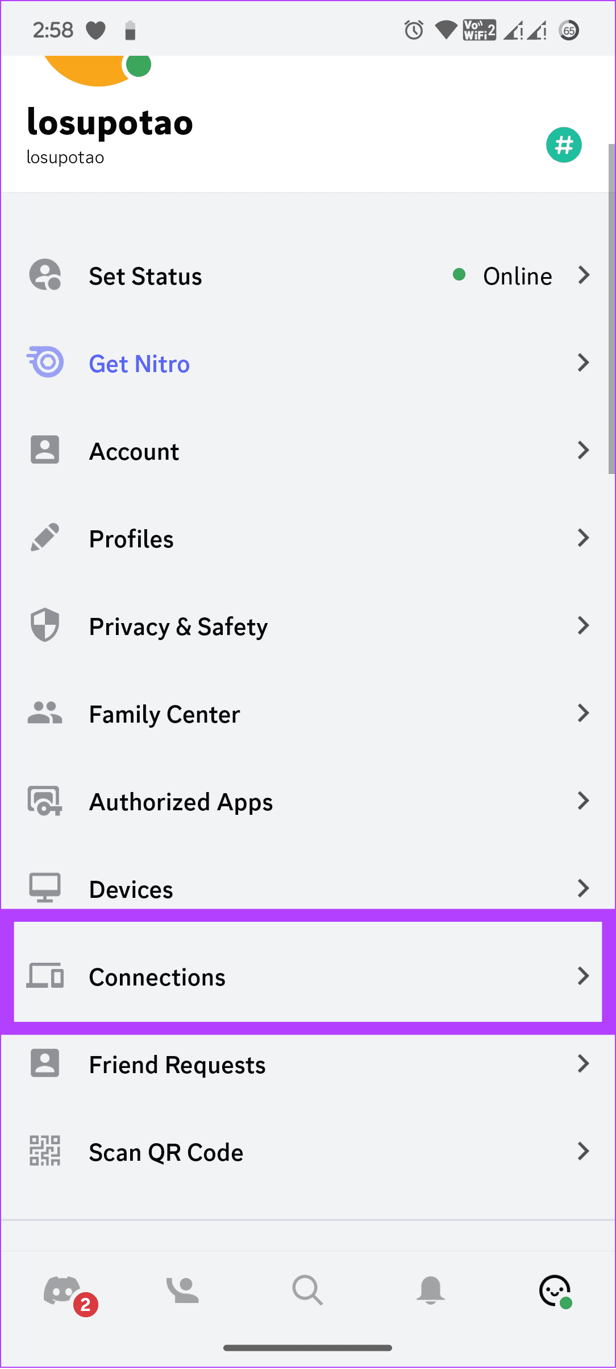Click the vertical scrollbar on right edge
Screen dimensions: 616x1369
[x=611, y=308]
